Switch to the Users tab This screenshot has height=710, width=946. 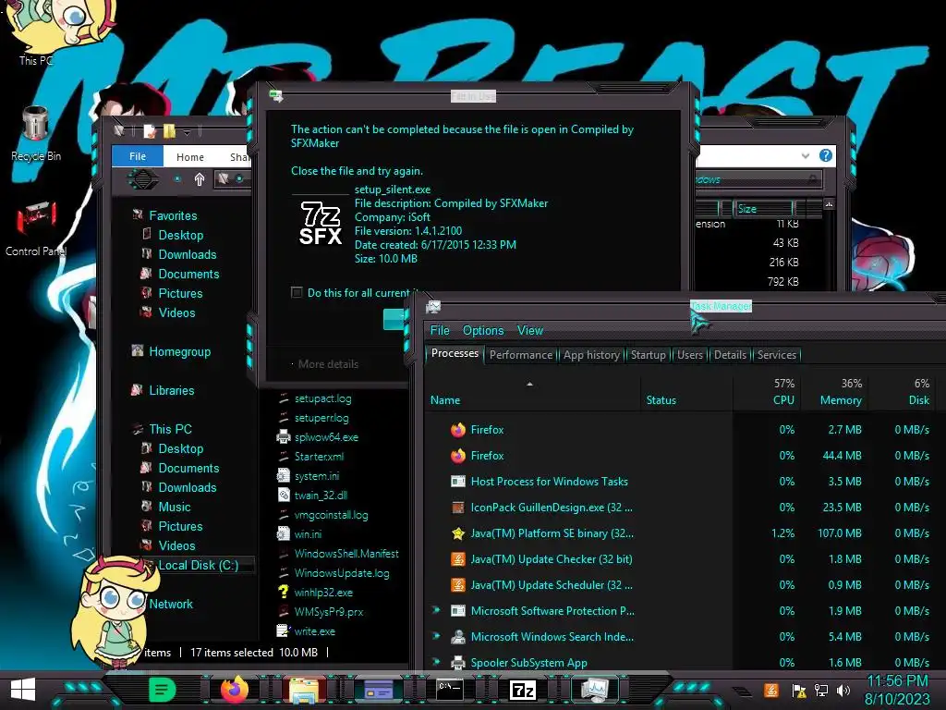coord(689,355)
